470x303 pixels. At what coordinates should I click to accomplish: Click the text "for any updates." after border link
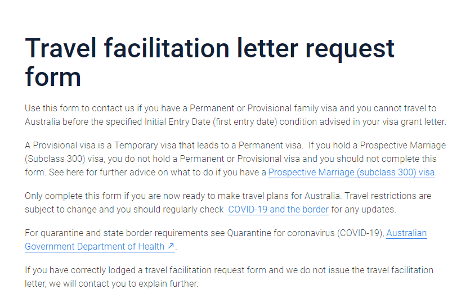pos(364,210)
